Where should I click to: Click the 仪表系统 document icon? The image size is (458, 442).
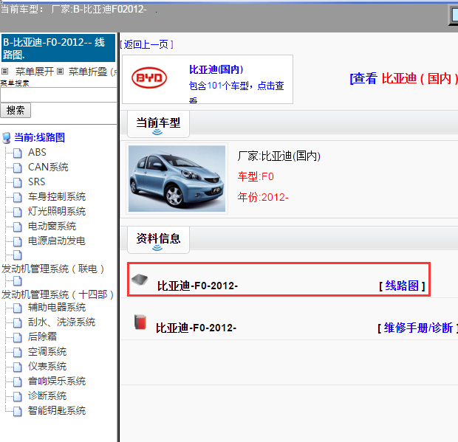point(17,367)
